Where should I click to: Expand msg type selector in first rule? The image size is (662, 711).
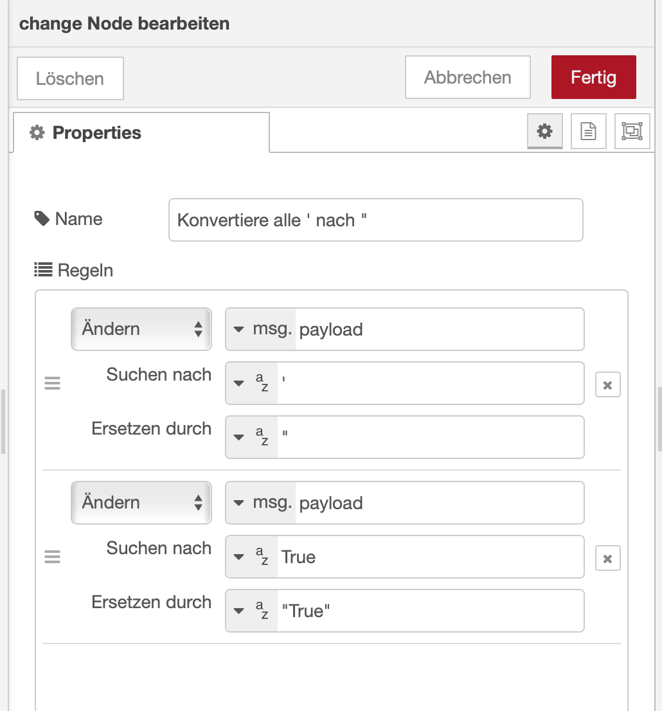(x=261, y=329)
